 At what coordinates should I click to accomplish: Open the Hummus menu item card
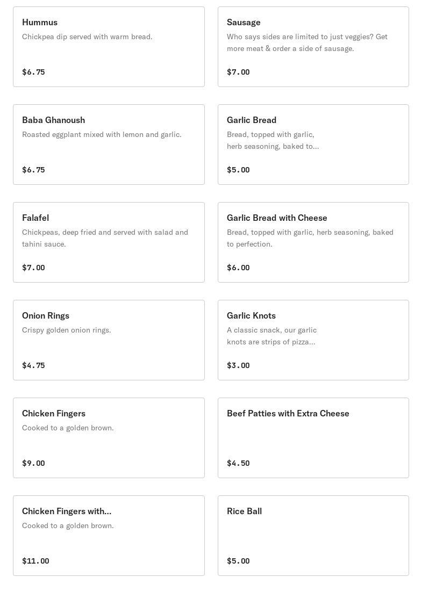click(109, 47)
